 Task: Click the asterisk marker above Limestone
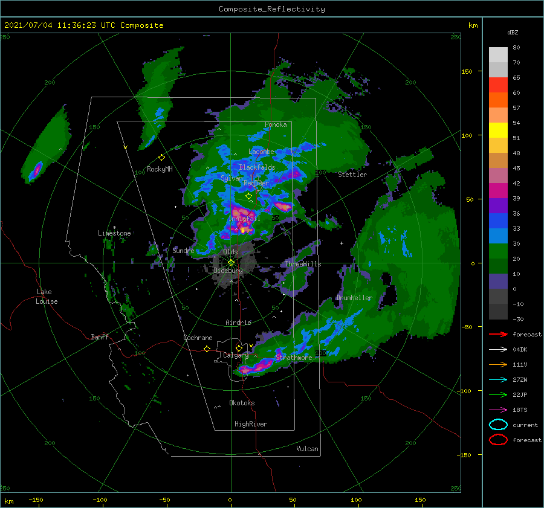(114, 228)
